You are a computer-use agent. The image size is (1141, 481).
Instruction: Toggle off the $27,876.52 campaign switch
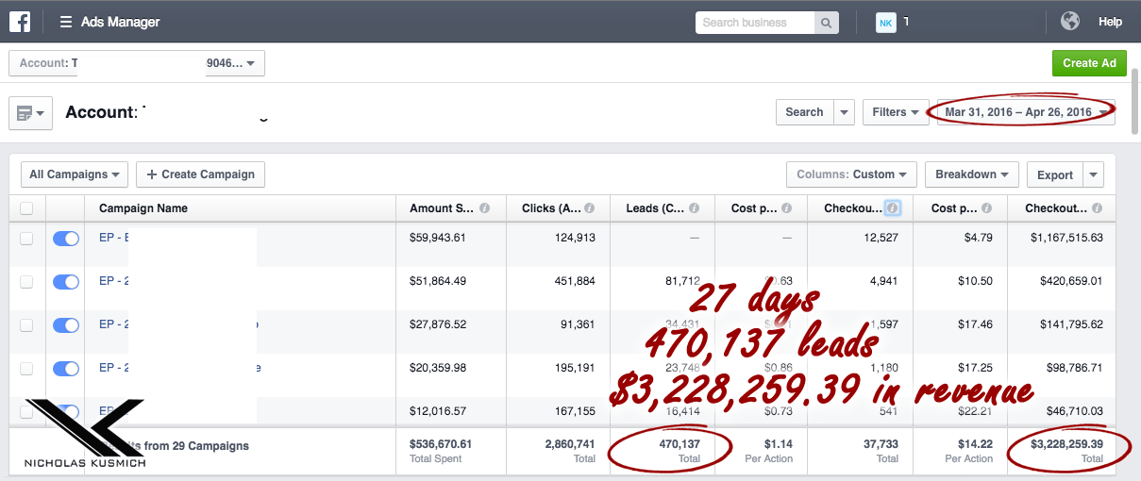[66, 324]
